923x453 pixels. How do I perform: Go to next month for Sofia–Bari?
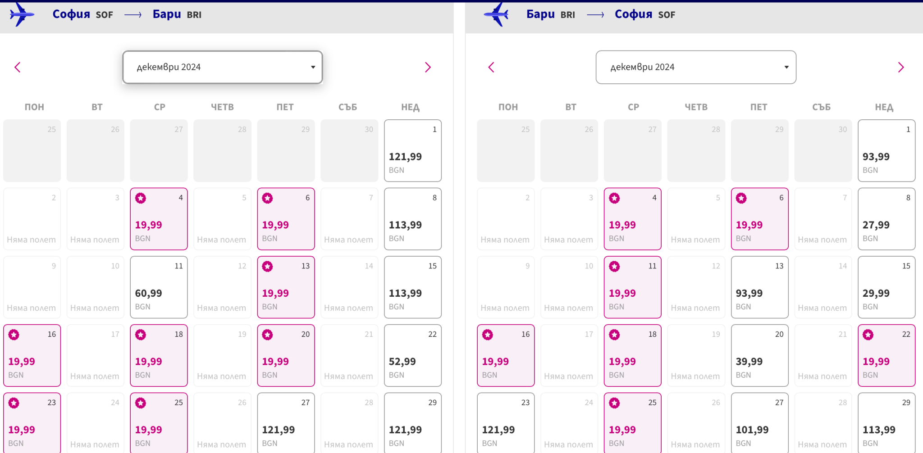428,68
